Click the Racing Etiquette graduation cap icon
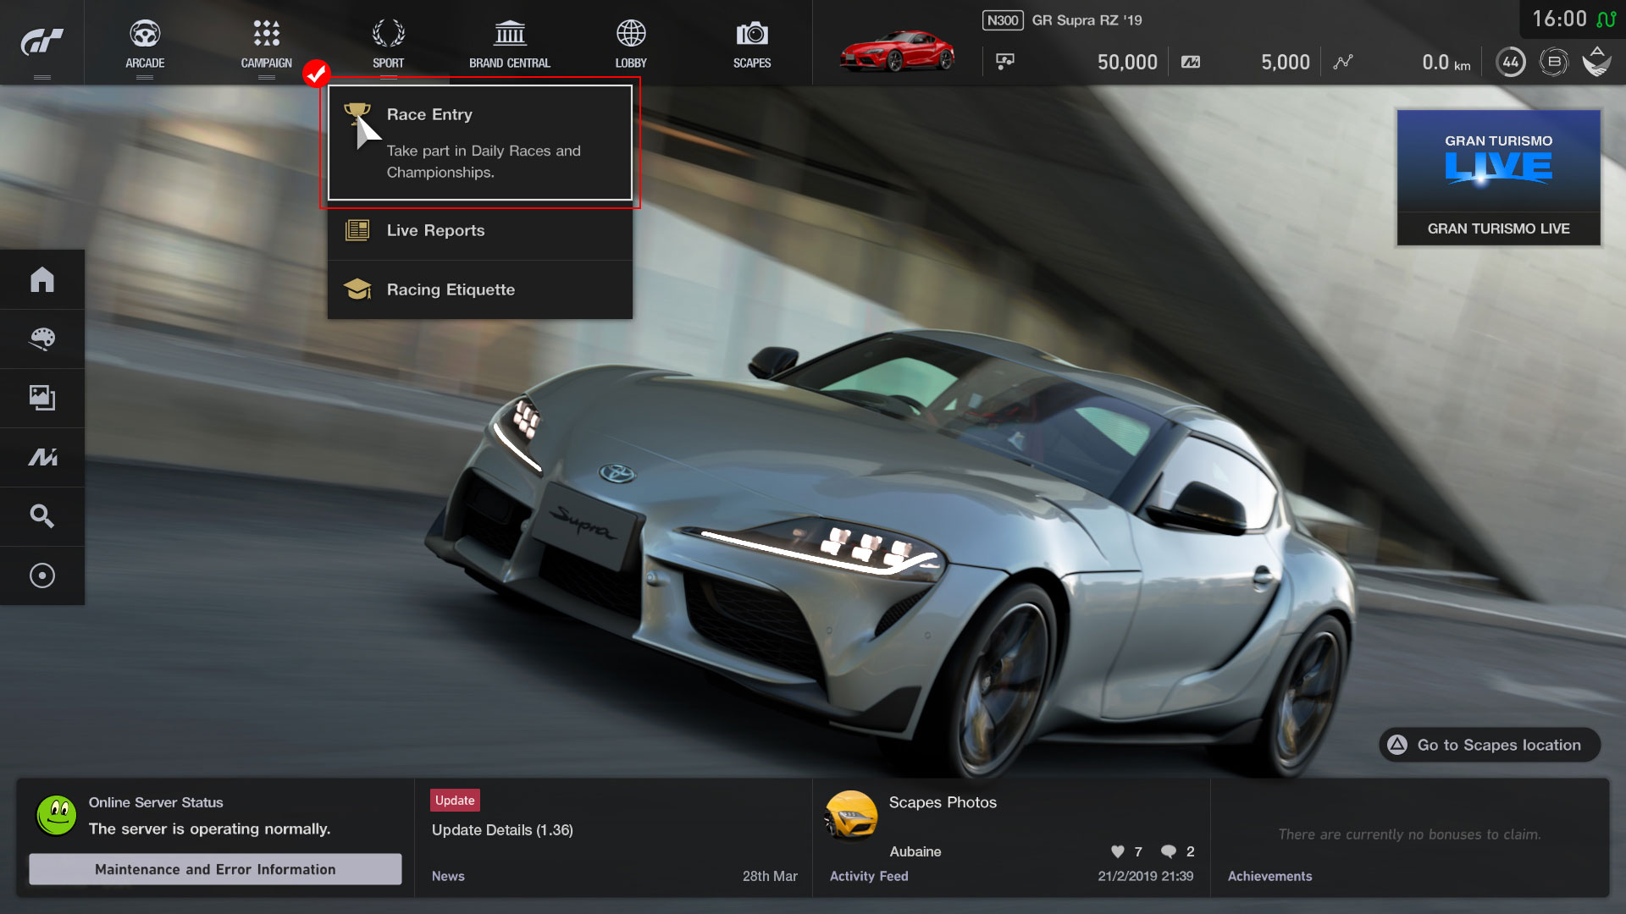The image size is (1626, 914). coord(357,289)
